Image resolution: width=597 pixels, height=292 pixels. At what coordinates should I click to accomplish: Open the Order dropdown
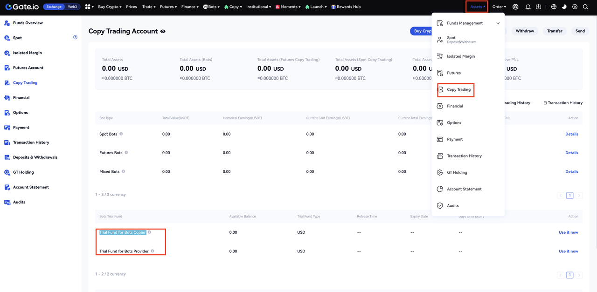click(x=499, y=7)
